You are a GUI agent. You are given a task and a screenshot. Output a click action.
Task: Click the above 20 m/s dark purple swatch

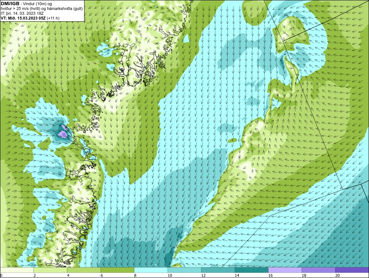tap(352, 270)
